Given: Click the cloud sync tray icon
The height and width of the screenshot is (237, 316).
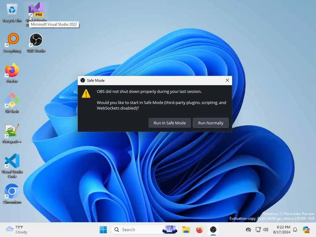Looking at the screenshot, I should [x=248, y=230].
